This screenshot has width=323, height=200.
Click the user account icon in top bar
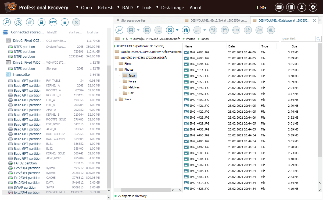tap(302, 8)
